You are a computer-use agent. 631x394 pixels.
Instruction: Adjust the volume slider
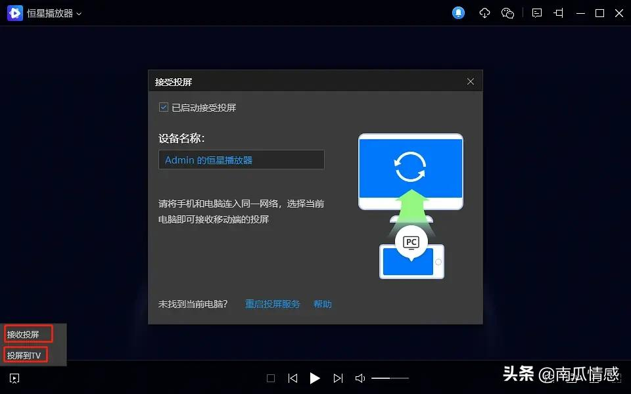click(x=390, y=378)
